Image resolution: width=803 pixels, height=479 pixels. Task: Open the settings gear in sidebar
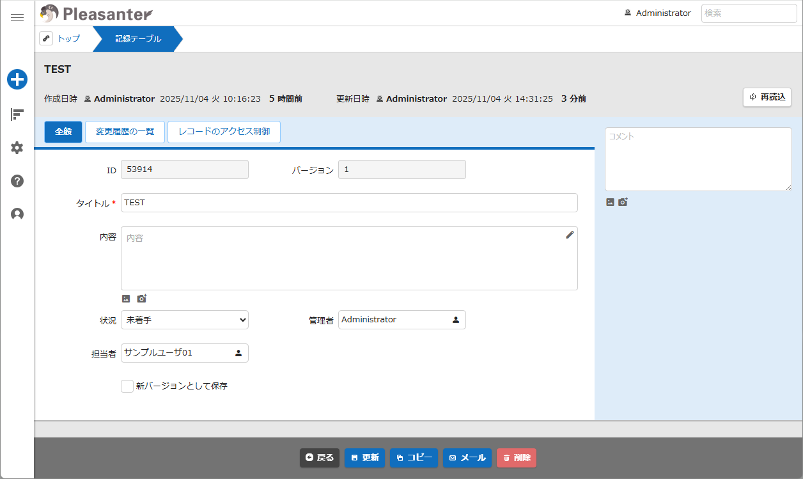point(17,148)
